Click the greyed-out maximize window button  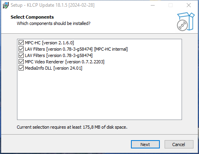(171, 5)
